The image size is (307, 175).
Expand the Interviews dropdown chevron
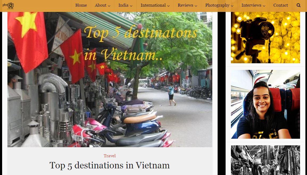(264, 6)
